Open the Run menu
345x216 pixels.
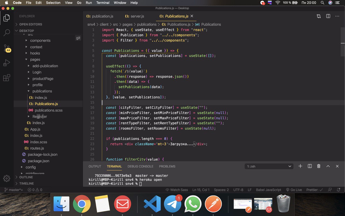click(x=89, y=3)
